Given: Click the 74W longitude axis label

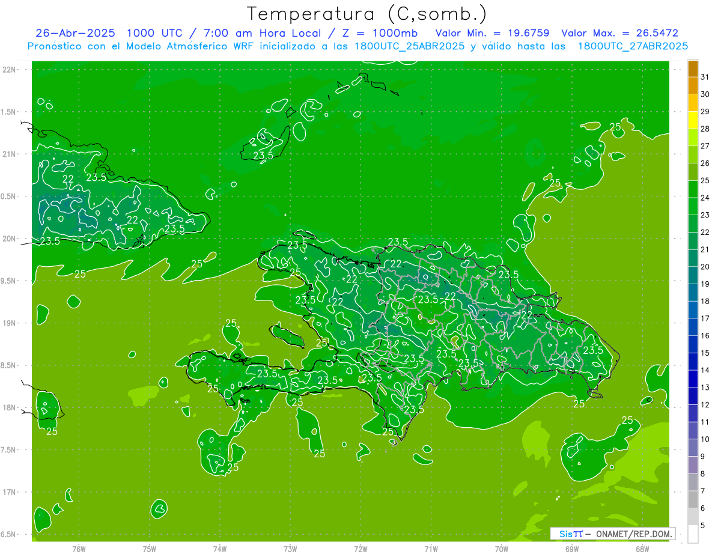Looking at the screenshot, I should (220, 549).
